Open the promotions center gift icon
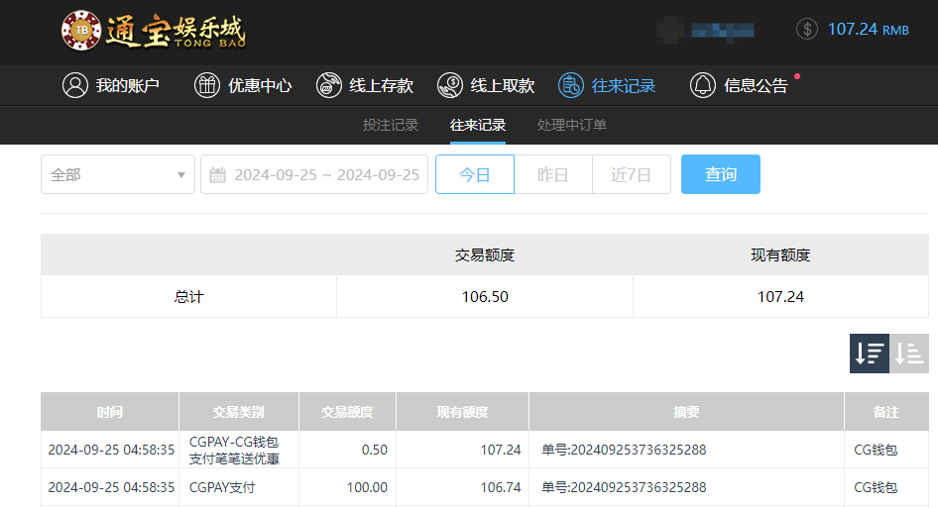938x508 pixels. (207, 85)
